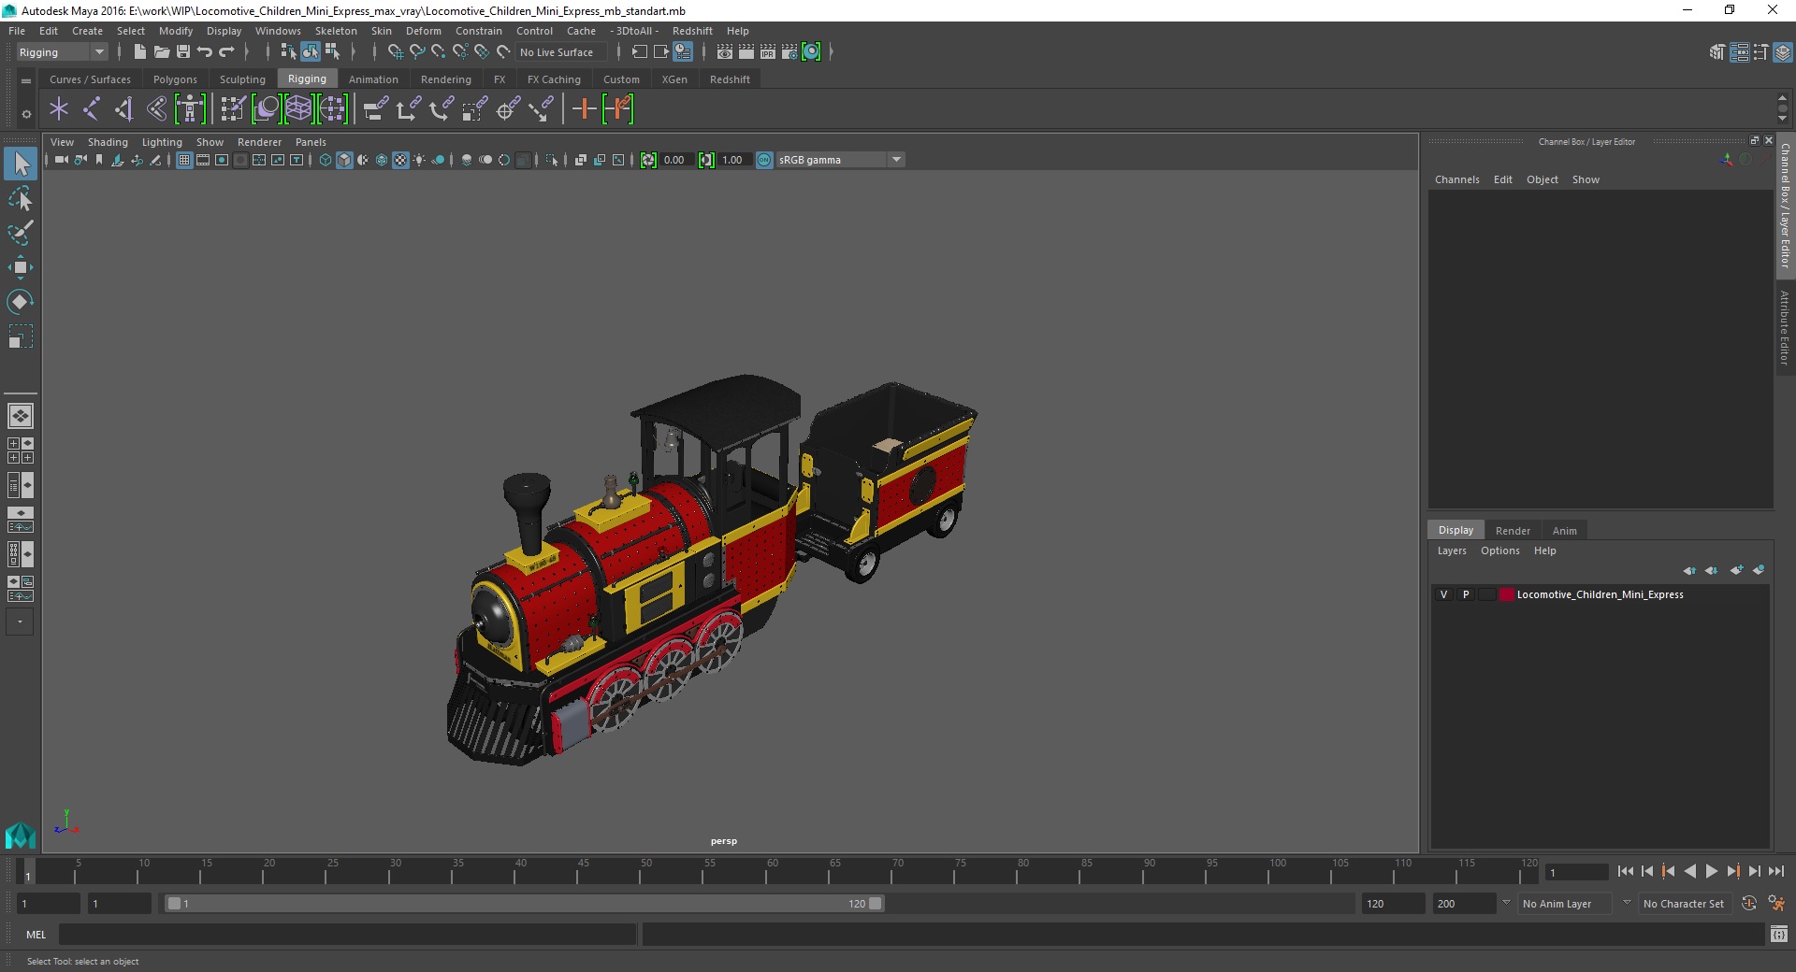Click the Snap to Grids magnet icon

[395, 52]
